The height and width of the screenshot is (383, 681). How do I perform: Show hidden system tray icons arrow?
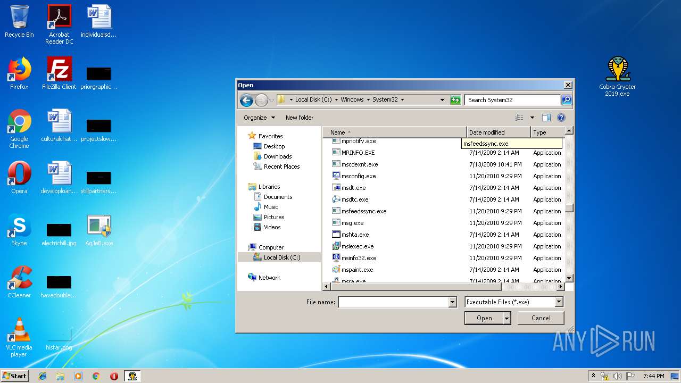tap(593, 376)
